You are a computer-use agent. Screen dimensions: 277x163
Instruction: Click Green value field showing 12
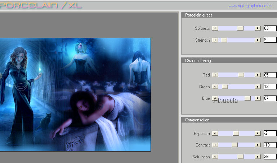270,87
